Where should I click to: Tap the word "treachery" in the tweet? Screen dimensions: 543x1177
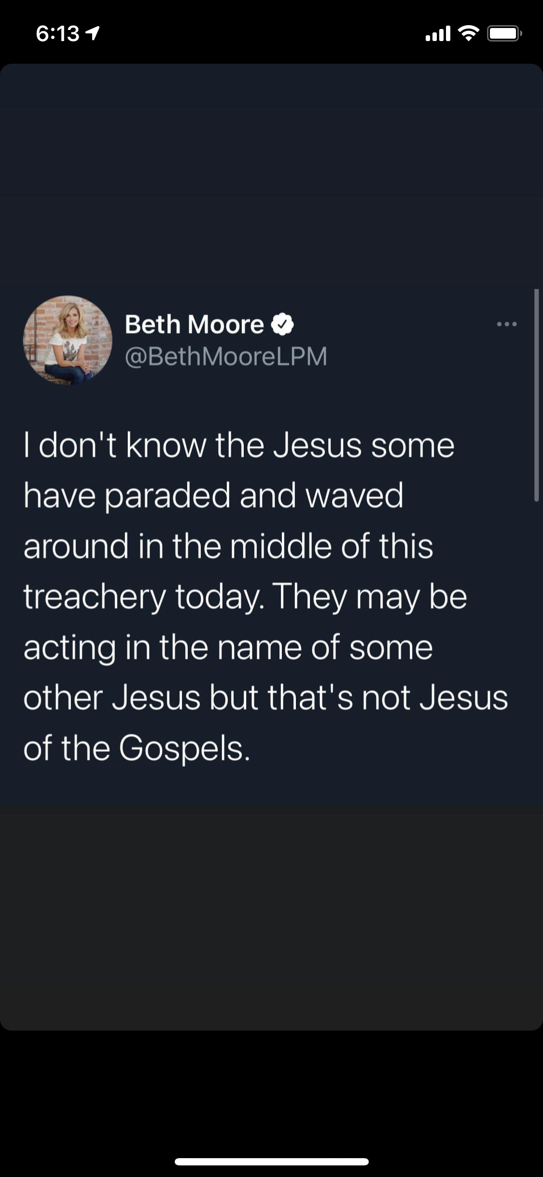(x=94, y=597)
